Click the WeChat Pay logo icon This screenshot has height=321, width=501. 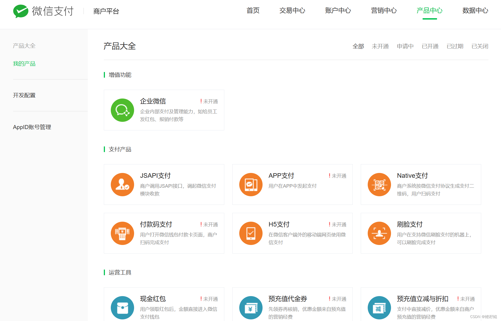coord(21,11)
